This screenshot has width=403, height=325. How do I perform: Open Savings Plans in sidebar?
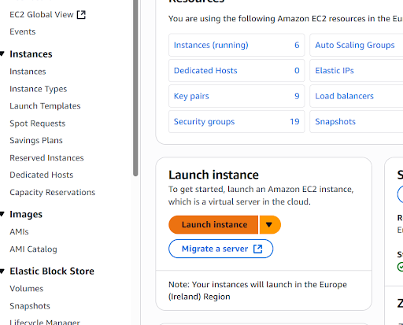[36, 140]
